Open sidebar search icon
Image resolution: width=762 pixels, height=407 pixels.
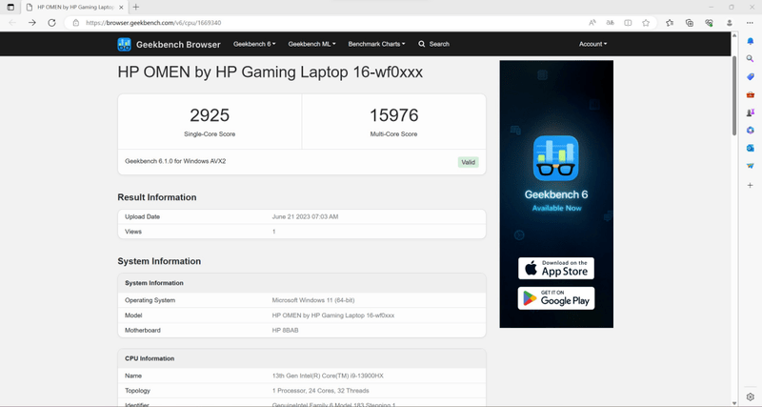751,59
